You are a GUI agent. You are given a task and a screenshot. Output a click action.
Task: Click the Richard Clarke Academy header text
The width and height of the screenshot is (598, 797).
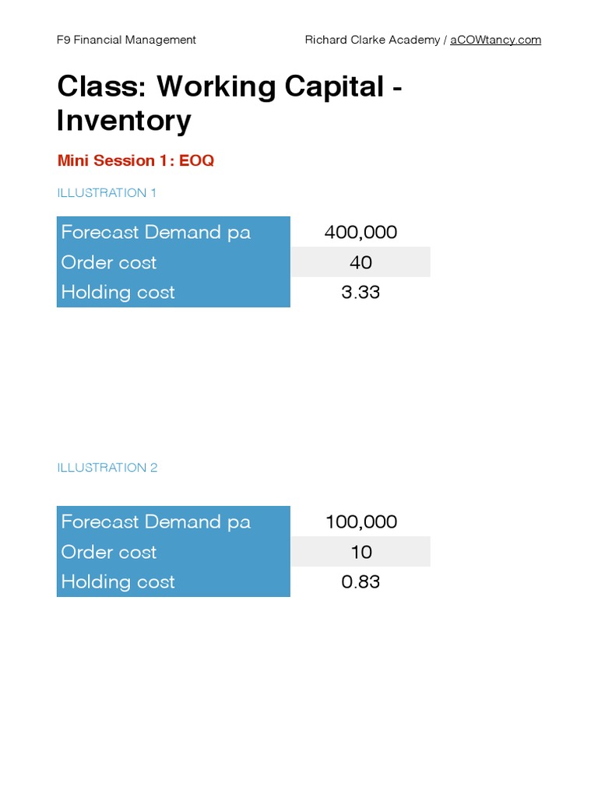(x=372, y=40)
